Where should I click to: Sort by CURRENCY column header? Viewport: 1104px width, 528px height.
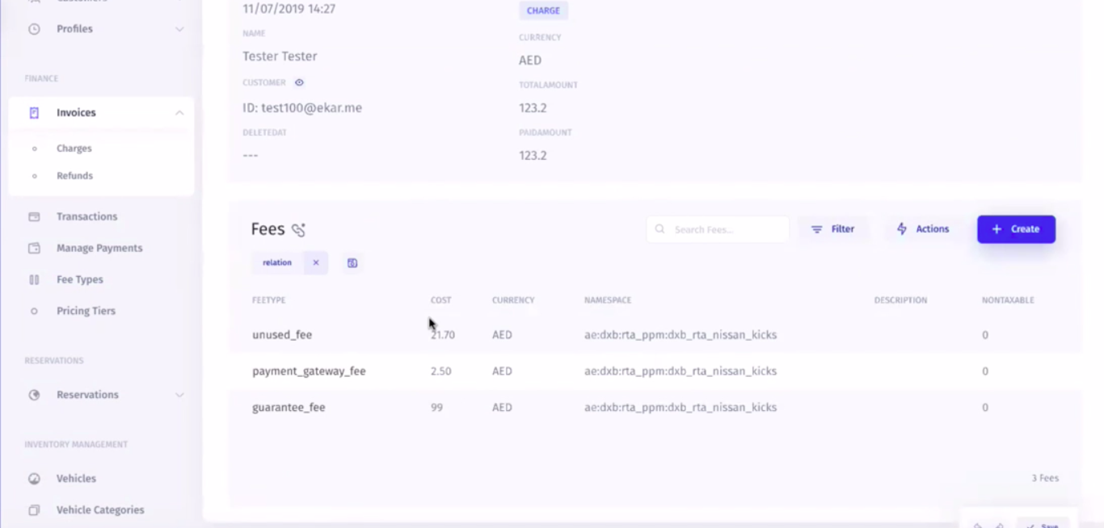coord(513,300)
